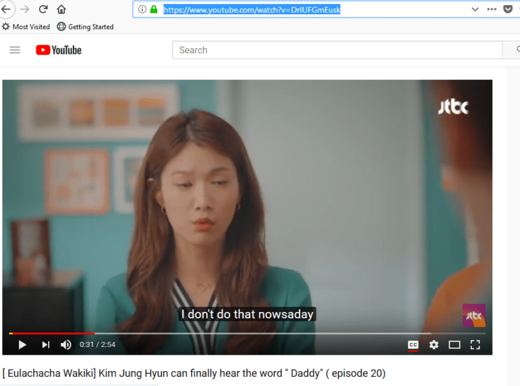Click the green secure lock icon
The height and width of the screenshot is (386, 520).
point(154,9)
